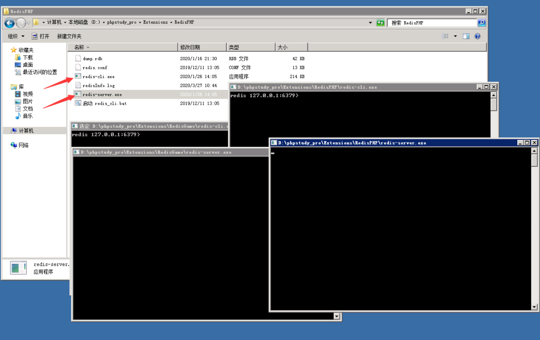The height and width of the screenshot is (340, 540).
Task: Click the Explorer back navigation arrow
Action: click(x=9, y=23)
